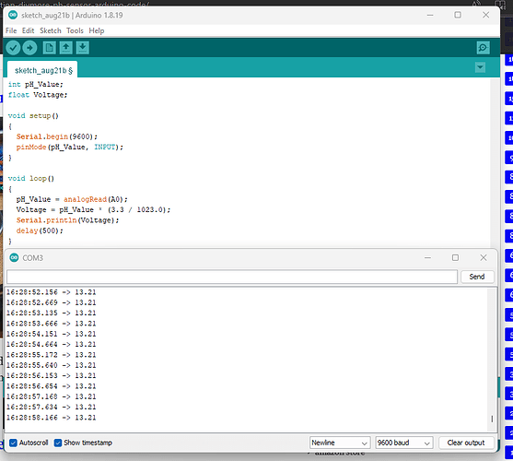Disable the Show timestamp checkbox

coord(58,443)
